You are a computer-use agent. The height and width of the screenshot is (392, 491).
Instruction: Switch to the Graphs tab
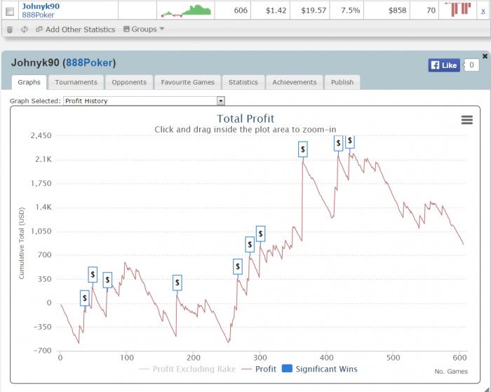29,82
